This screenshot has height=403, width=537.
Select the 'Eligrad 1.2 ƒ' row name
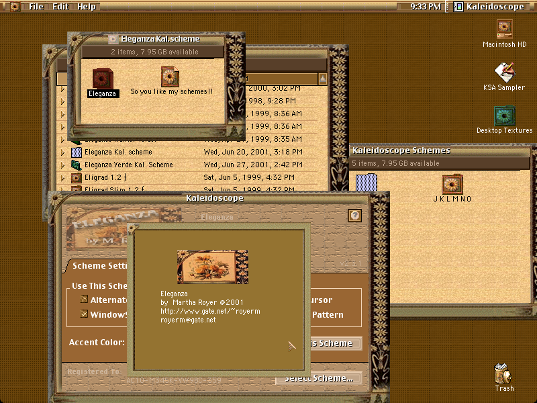tap(105, 177)
